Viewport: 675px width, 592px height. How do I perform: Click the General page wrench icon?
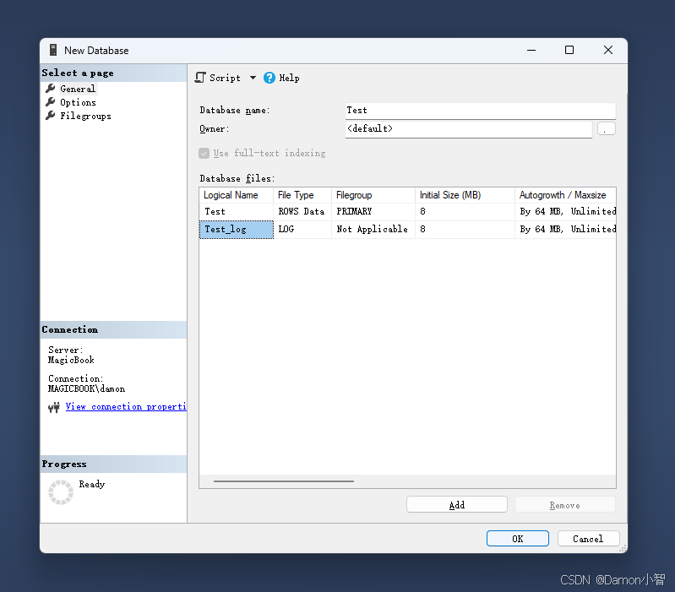tap(51, 88)
